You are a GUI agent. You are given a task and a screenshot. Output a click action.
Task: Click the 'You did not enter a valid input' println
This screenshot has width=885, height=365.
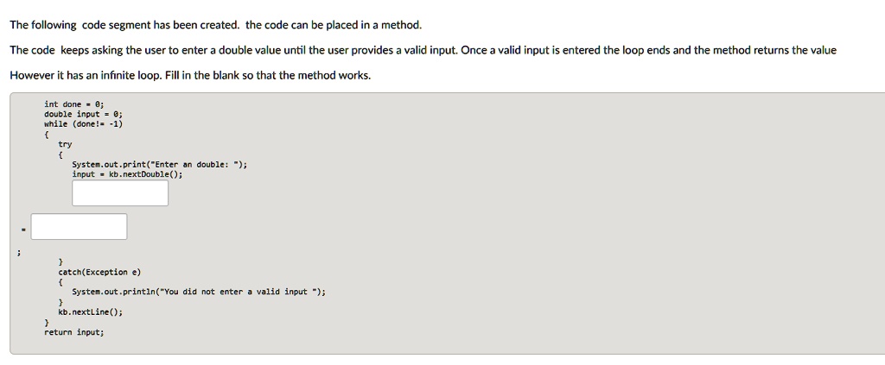pyautogui.click(x=199, y=292)
